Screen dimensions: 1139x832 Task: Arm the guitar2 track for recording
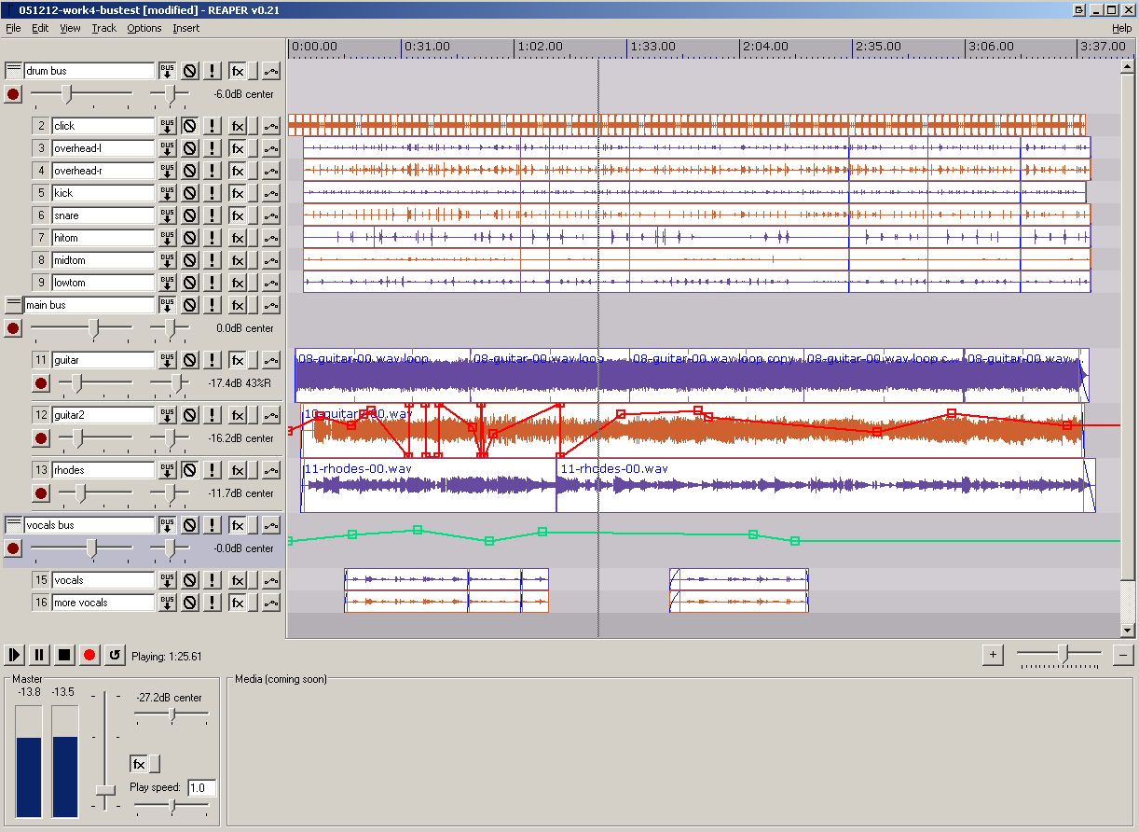click(41, 438)
